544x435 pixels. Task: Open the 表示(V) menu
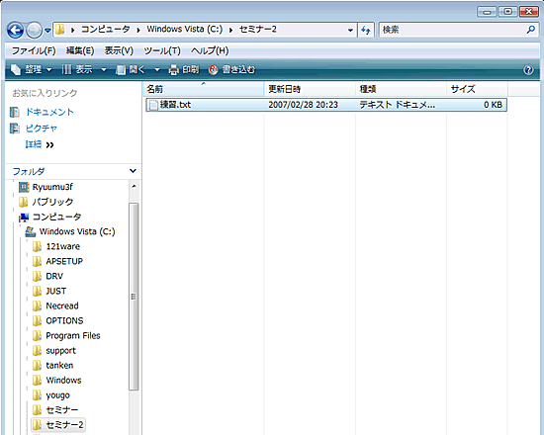point(119,51)
